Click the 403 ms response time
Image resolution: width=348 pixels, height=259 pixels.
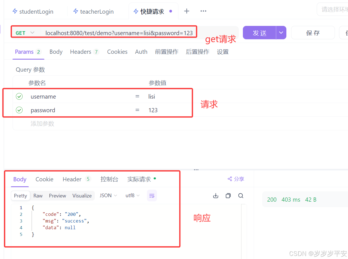[x=291, y=200]
